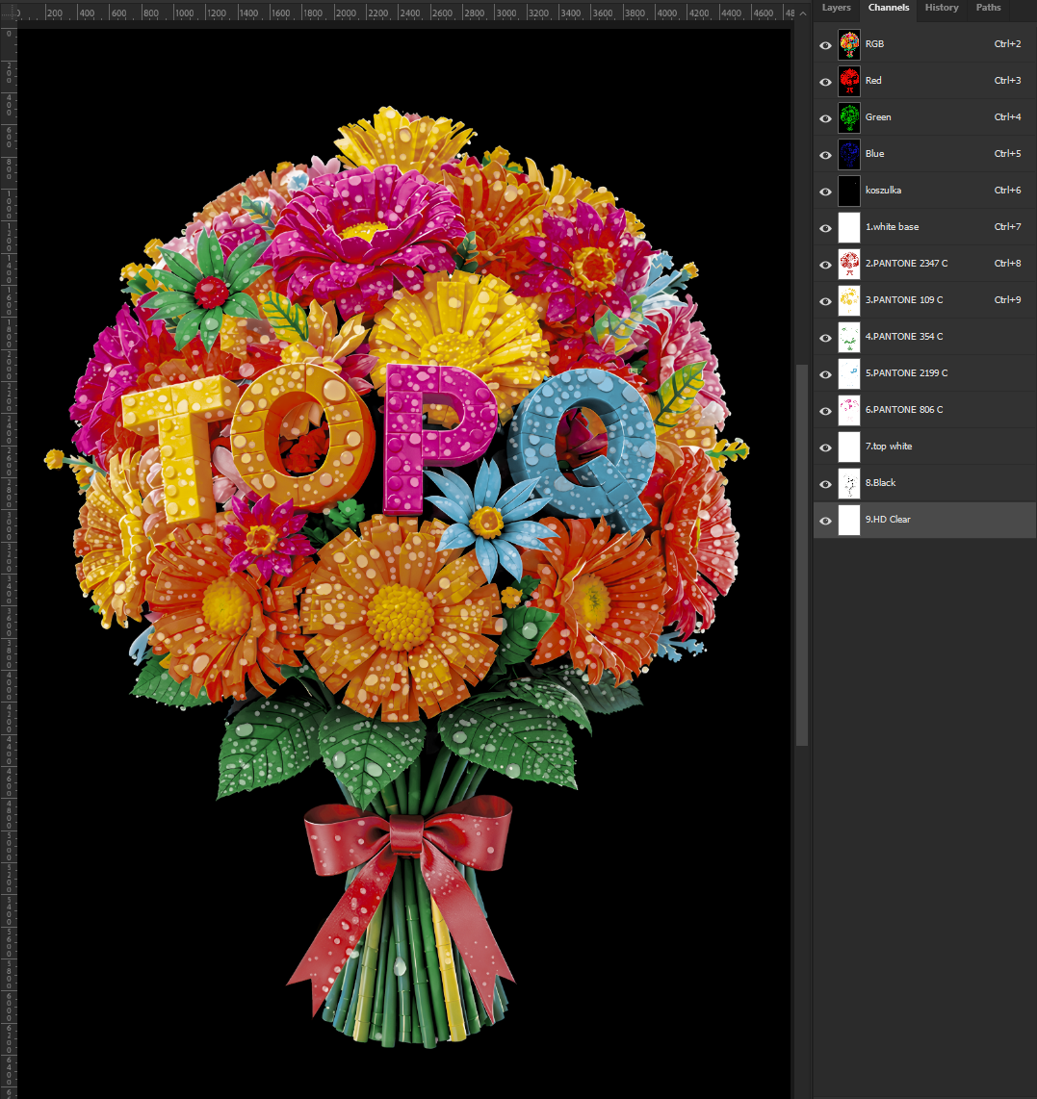Open the Paths panel tab

[x=988, y=8]
